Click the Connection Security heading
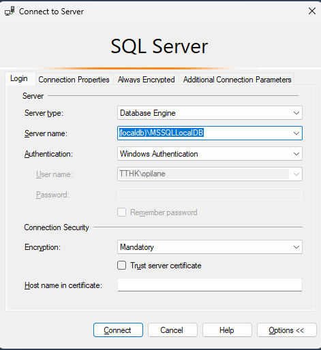This screenshot has height=350, width=321. point(57,227)
